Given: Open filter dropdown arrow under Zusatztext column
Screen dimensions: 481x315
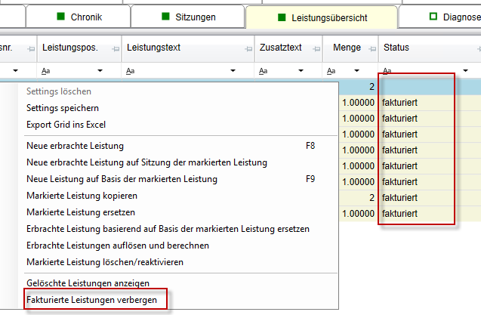Looking at the screenshot, I should pos(314,71).
